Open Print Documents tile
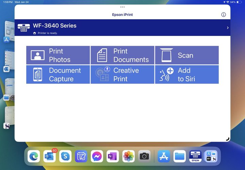This screenshot has height=170, width=245. tap(122, 55)
